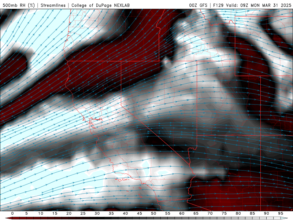Click the 60 value on the color scale
The height and width of the screenshot is (220, 293).
(182, 213)
